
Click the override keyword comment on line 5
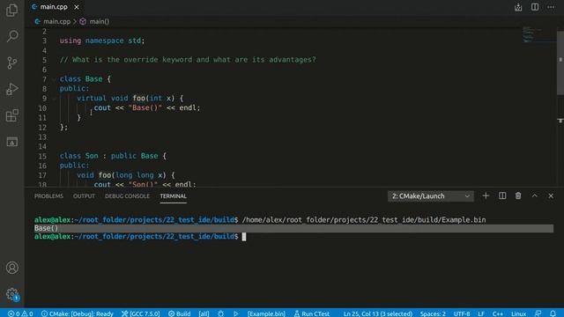click(x=188, y=60)
